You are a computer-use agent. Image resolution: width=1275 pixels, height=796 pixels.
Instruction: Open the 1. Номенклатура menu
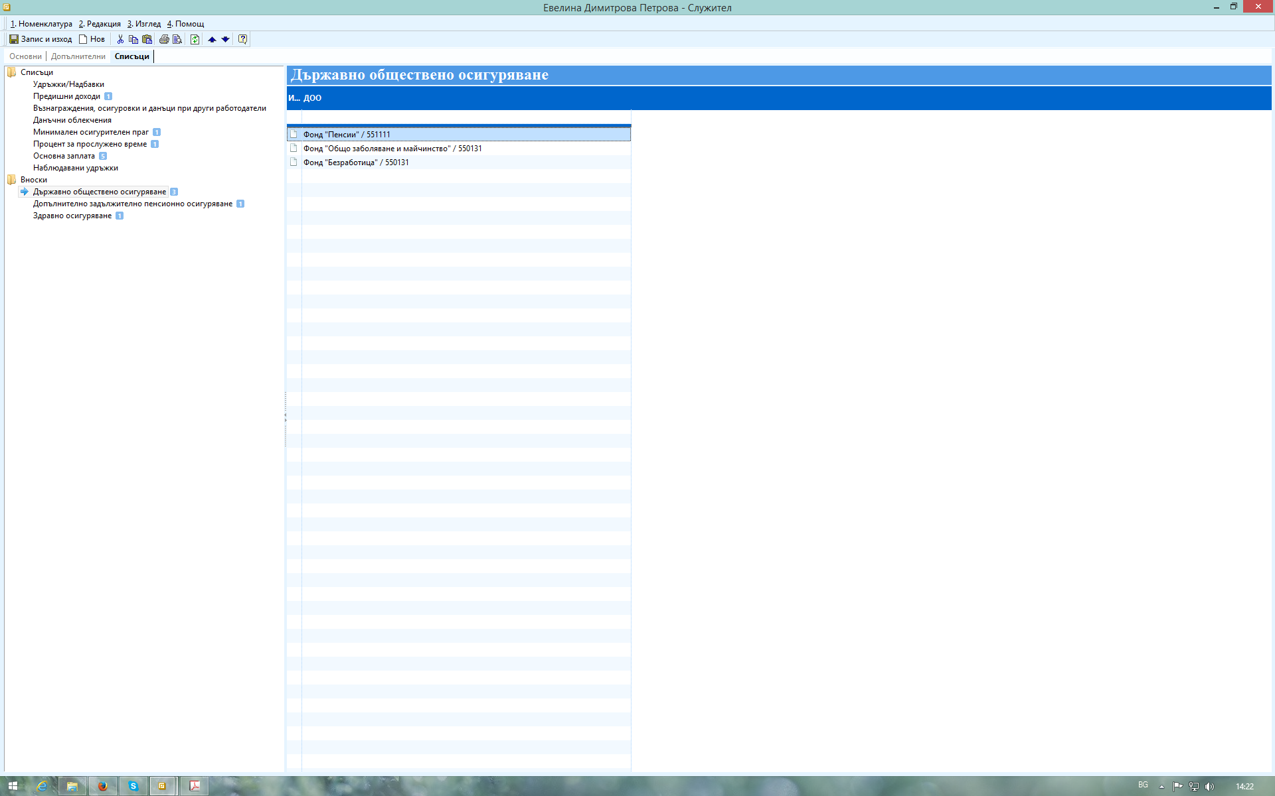(x=41, y=24)
